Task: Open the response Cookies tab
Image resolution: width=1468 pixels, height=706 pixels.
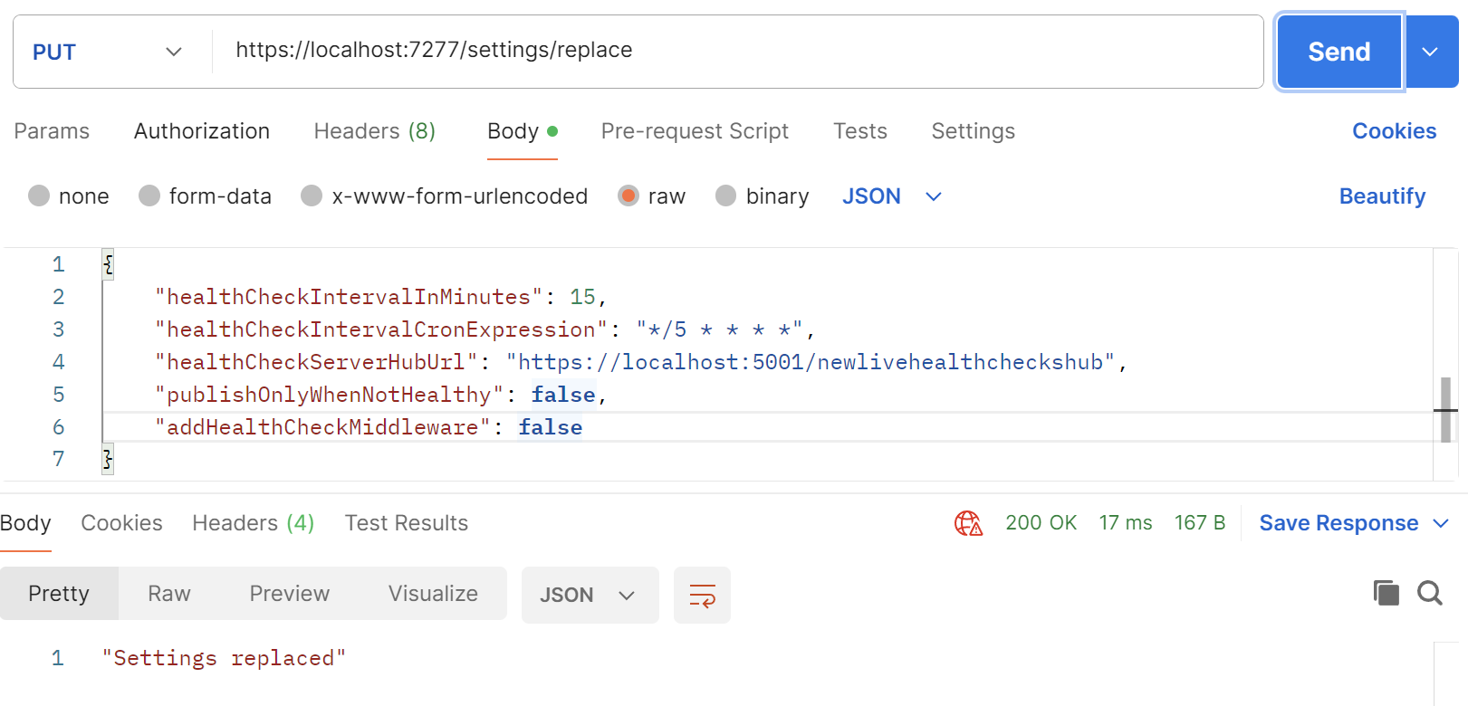Action: click(122, 523)
